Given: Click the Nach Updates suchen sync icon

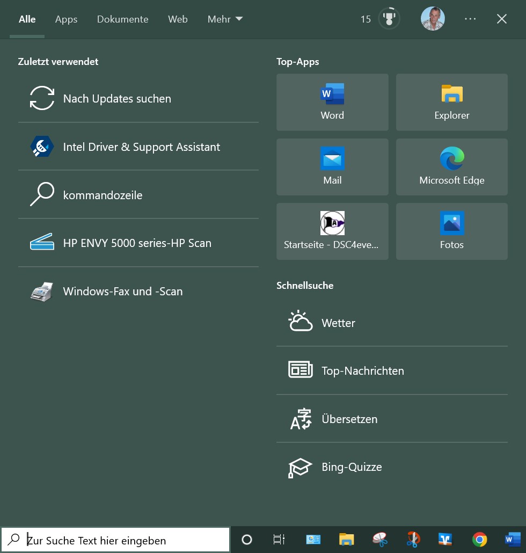Looking at the screenshot, I should point(42,98).
